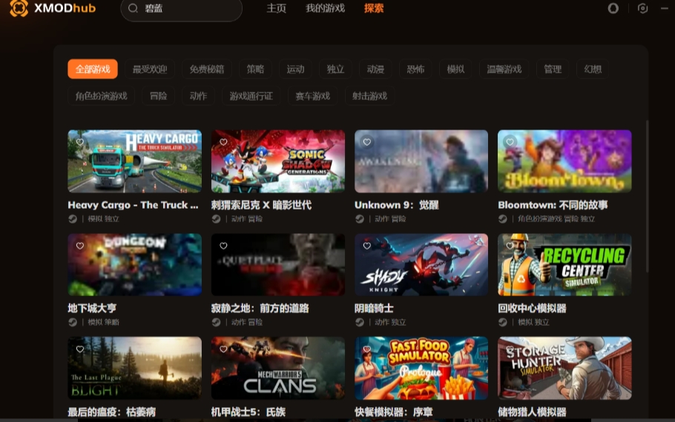This screenshot has height=422, width=675.
Task: Select the 射击游戏 category filter
Action: [369, 96]
